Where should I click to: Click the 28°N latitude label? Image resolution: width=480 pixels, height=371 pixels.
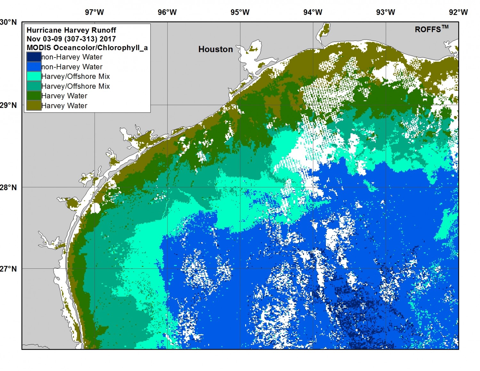[x=8, y=187]
